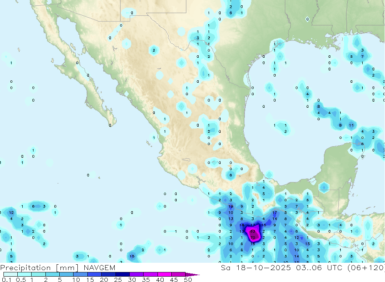
Task: Select the "25" legend scale label
Action: tap(118, 280)
